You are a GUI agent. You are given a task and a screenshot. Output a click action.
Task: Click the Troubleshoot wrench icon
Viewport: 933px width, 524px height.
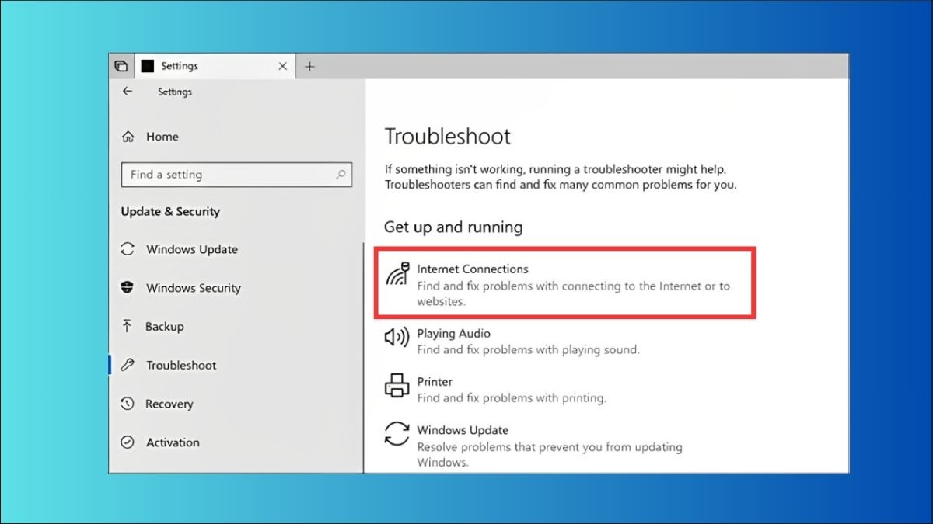pyautogui.click(x=128, y=365)
